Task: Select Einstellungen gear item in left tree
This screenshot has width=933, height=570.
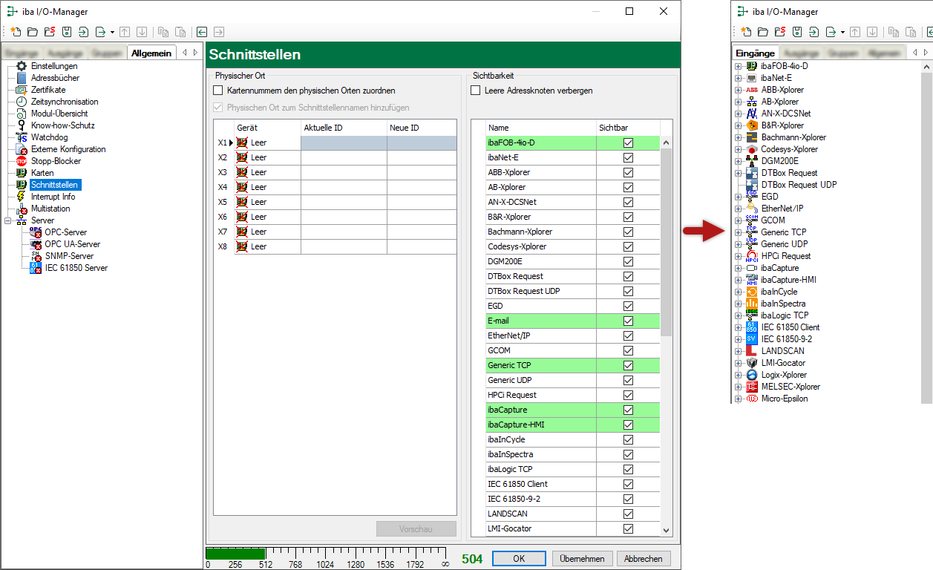Action: (53, 66)
